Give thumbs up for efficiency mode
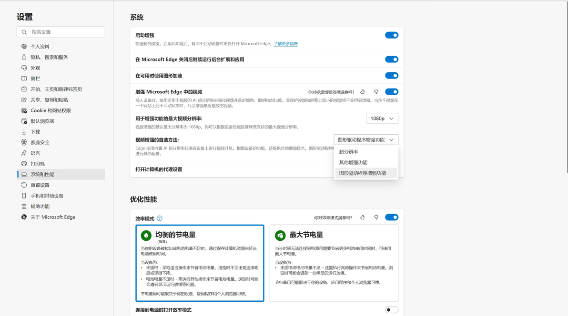The height and width of the screenshot is (316, 568). tap(363, 217)
